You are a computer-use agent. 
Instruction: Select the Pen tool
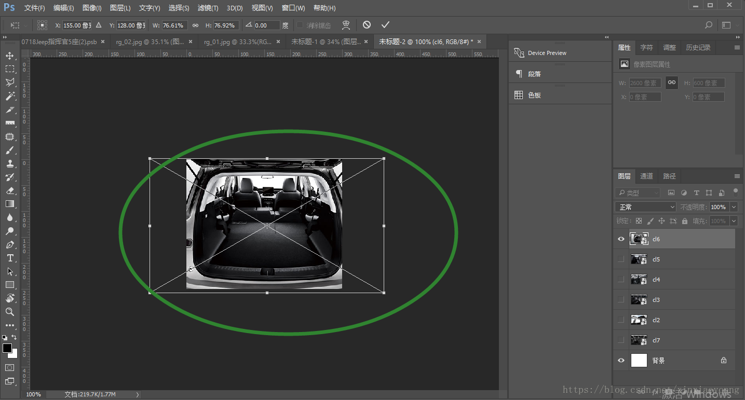click(x=10, y=244)
